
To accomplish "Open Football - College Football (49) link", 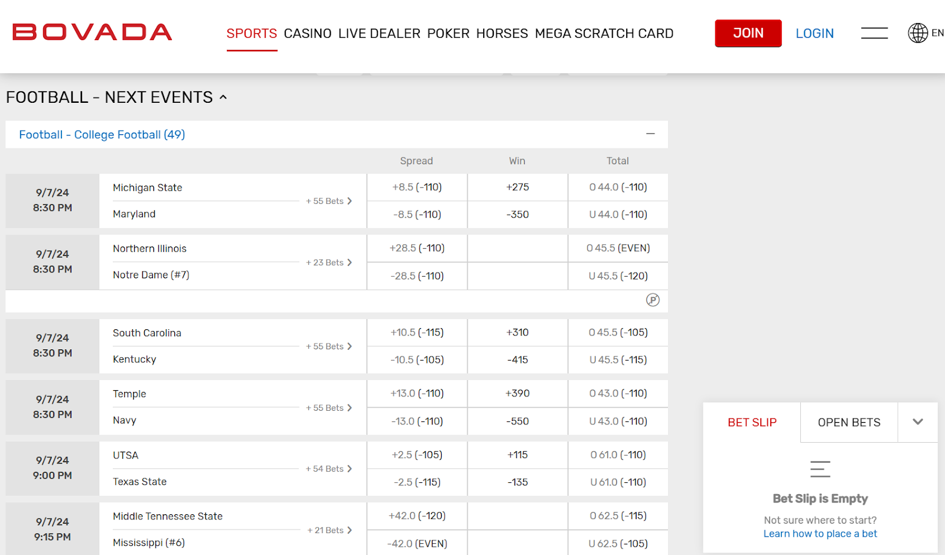I will click(102, 135).
